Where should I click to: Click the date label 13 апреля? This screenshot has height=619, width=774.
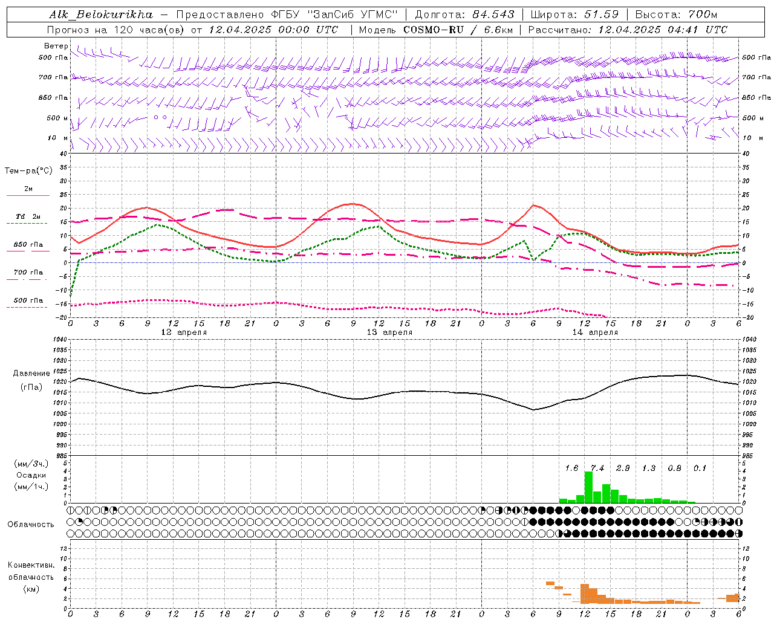pyautogui.click(x=389, y=332)
